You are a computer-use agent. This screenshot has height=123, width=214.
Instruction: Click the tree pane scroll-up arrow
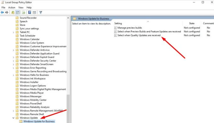point(68,18)
